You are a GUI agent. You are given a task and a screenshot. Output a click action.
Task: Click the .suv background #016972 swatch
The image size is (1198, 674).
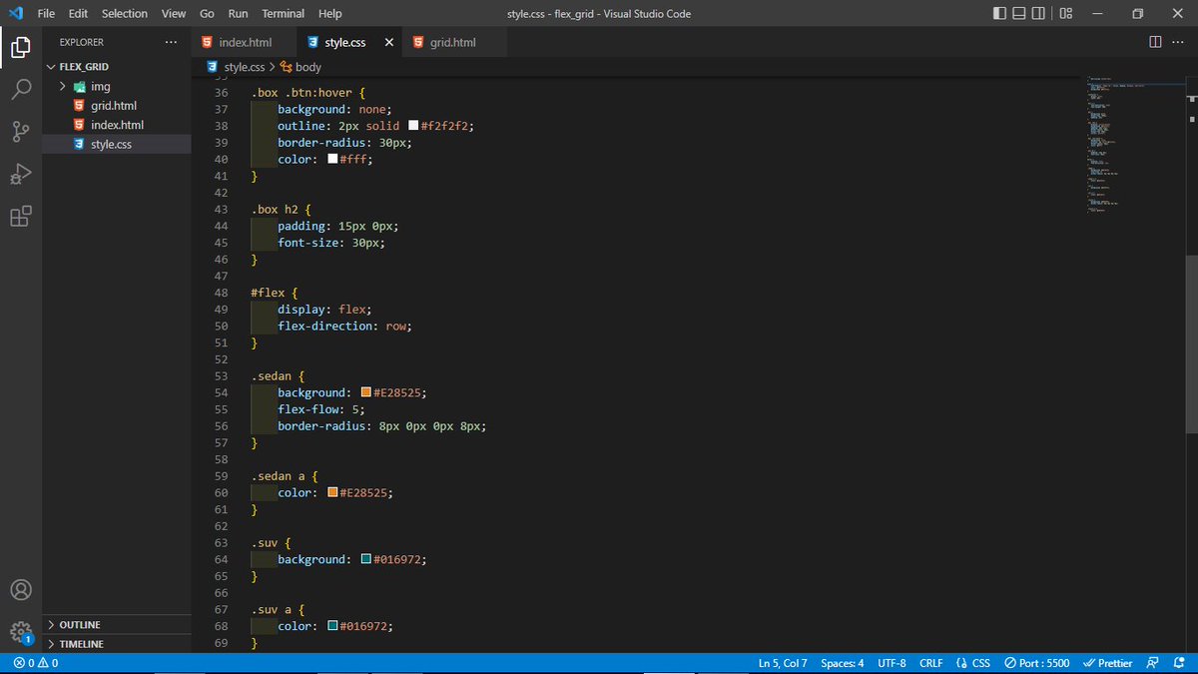coord(366,560)
